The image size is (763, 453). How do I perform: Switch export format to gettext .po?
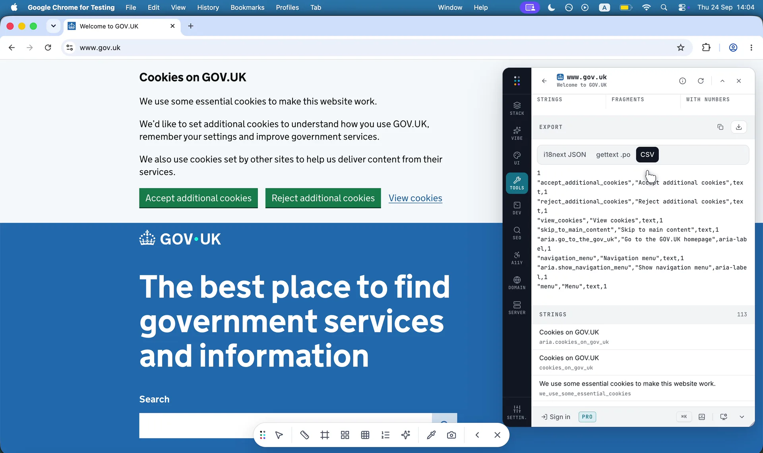613,155
